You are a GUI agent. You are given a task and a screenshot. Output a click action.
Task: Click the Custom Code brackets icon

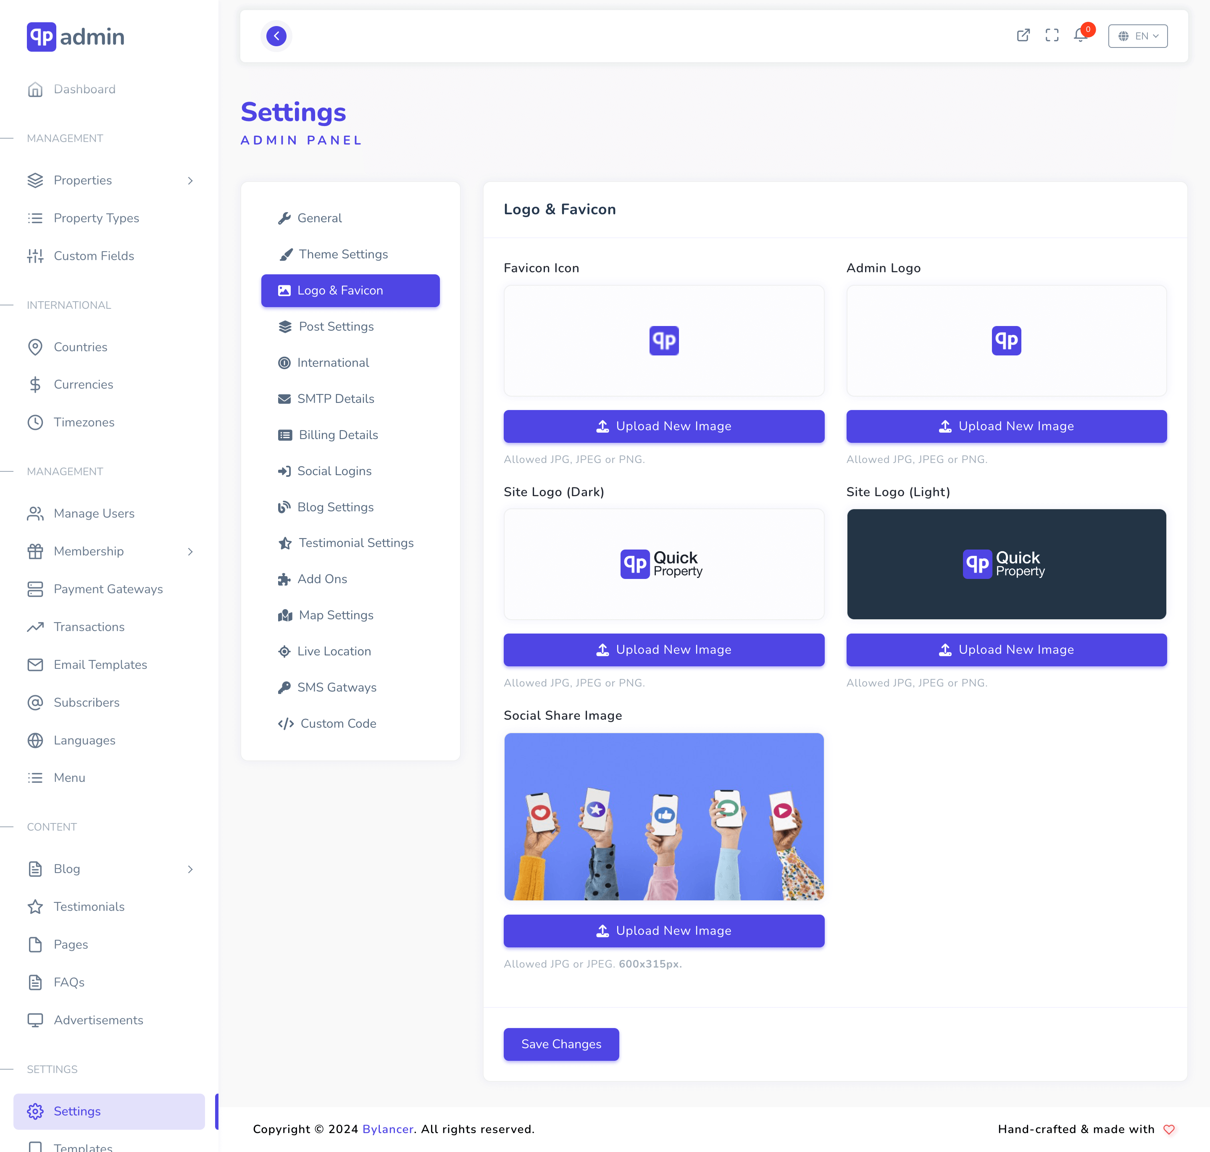pos(286,724)
